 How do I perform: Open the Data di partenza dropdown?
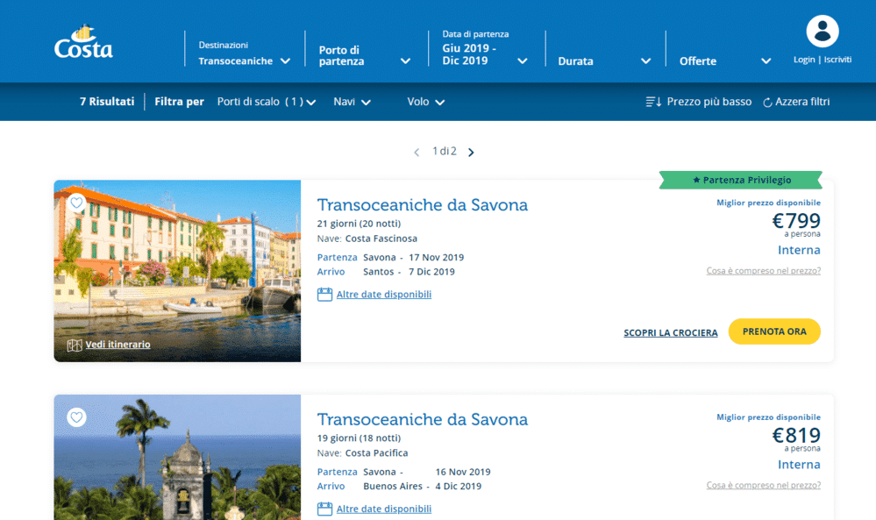484,48
